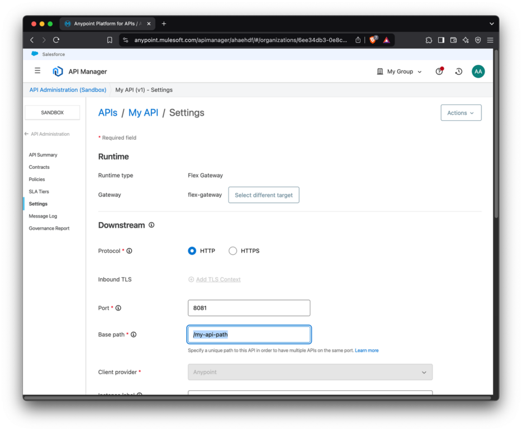Reload the page with refresh icon
This screenshot has height=431, width=522.
coord(56,40)
